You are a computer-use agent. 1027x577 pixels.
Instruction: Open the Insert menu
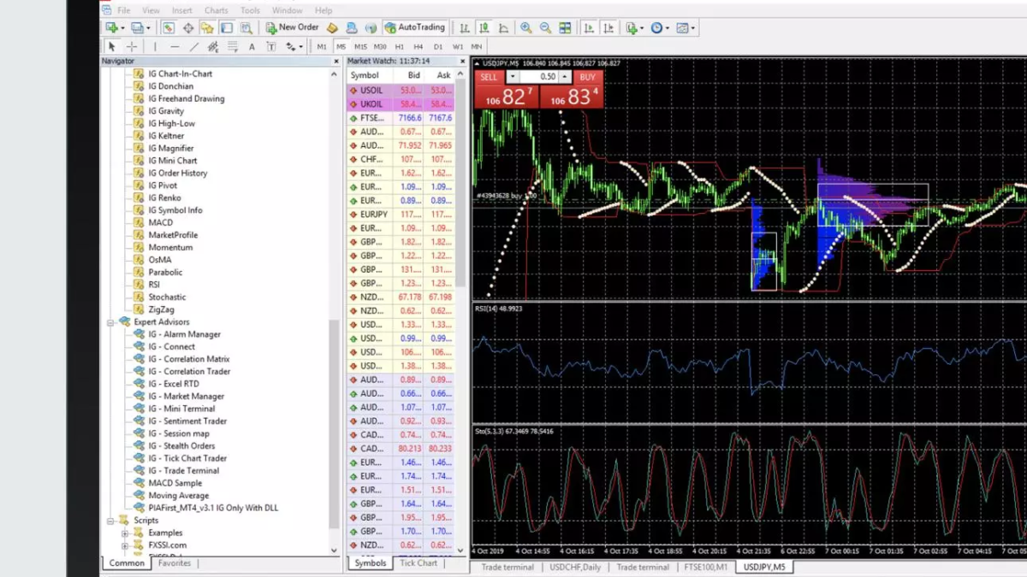(x=181, y=10)
